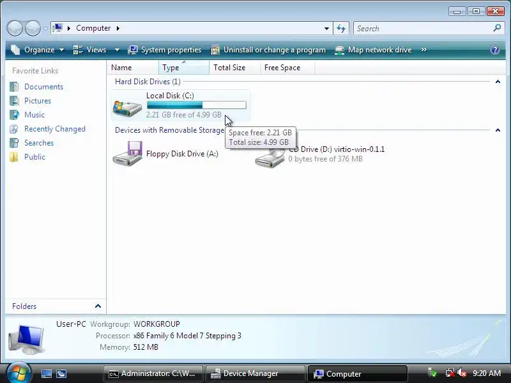Click Show Desktop quick launch icon
The image size is (511, 383).
[46, 373]
